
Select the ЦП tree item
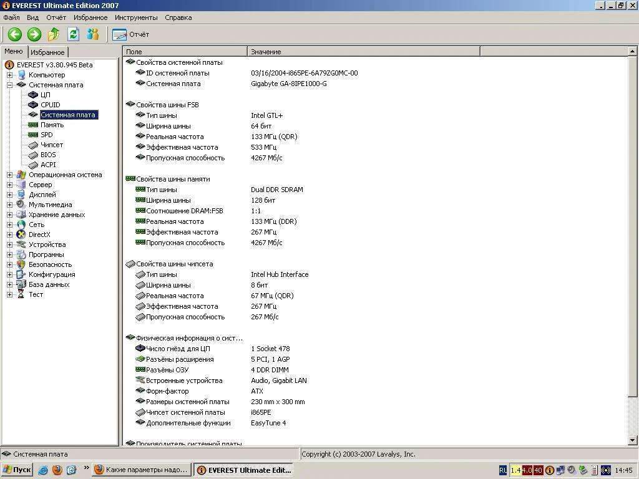pos(45,95)
